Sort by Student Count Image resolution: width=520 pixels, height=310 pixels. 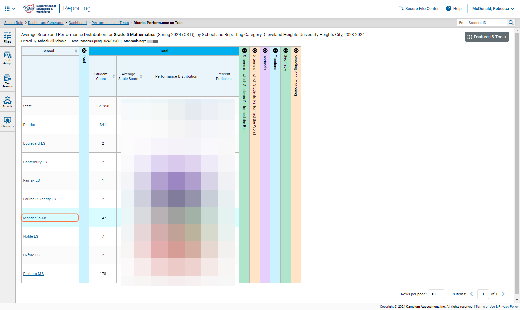[x=114, y=76]
